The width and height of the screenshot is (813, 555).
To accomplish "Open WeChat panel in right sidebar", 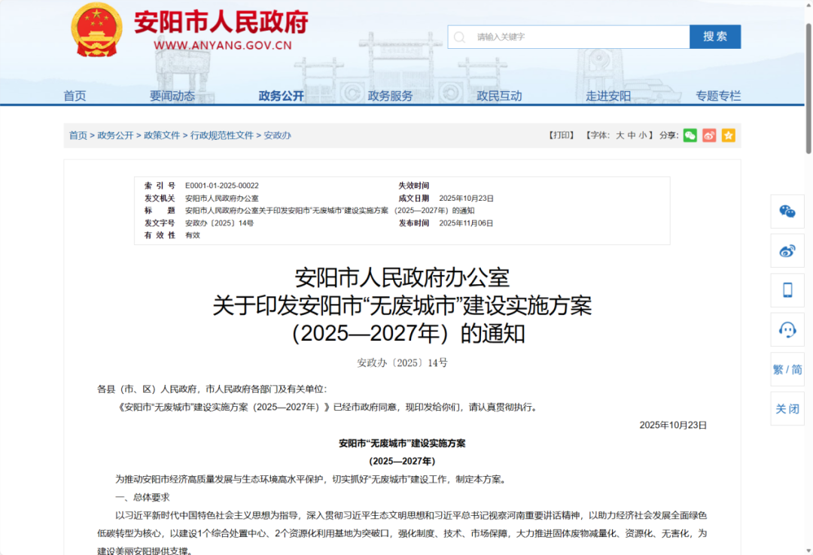I will [x=787, y=212].
